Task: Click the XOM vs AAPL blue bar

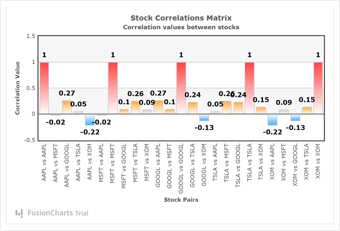Action: (x=272, y=120)
